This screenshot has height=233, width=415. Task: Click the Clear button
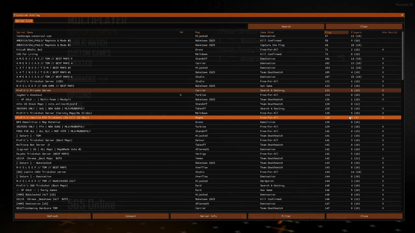(x=364, y=27)
